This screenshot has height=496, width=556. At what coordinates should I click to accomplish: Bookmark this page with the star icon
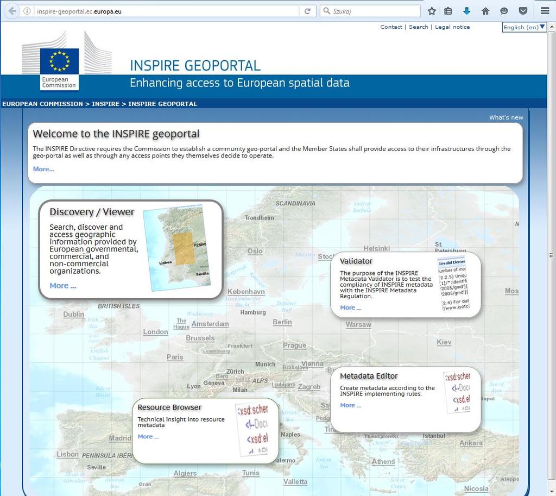[432, 11]
